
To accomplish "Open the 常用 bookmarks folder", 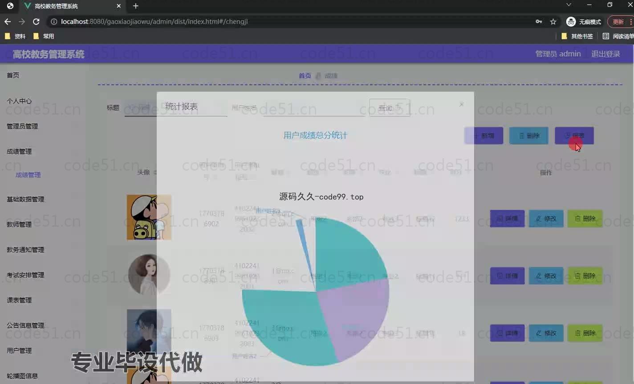I will (x=44, y=36).
